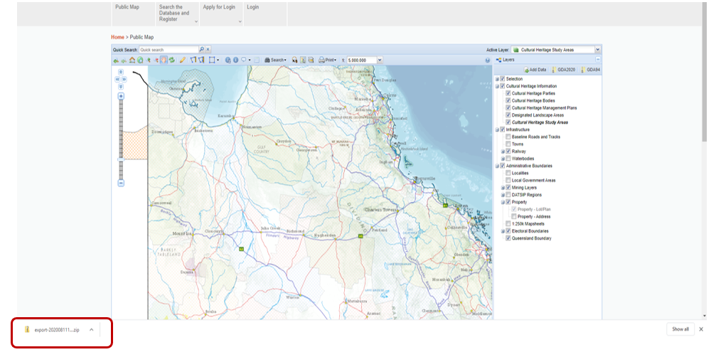Click the zoom slider plus button
The width and height of the screenshot is (716, 357).
121,96
